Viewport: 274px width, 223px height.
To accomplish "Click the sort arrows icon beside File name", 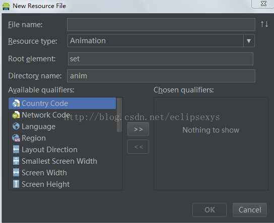I will [x=264, y=24].
